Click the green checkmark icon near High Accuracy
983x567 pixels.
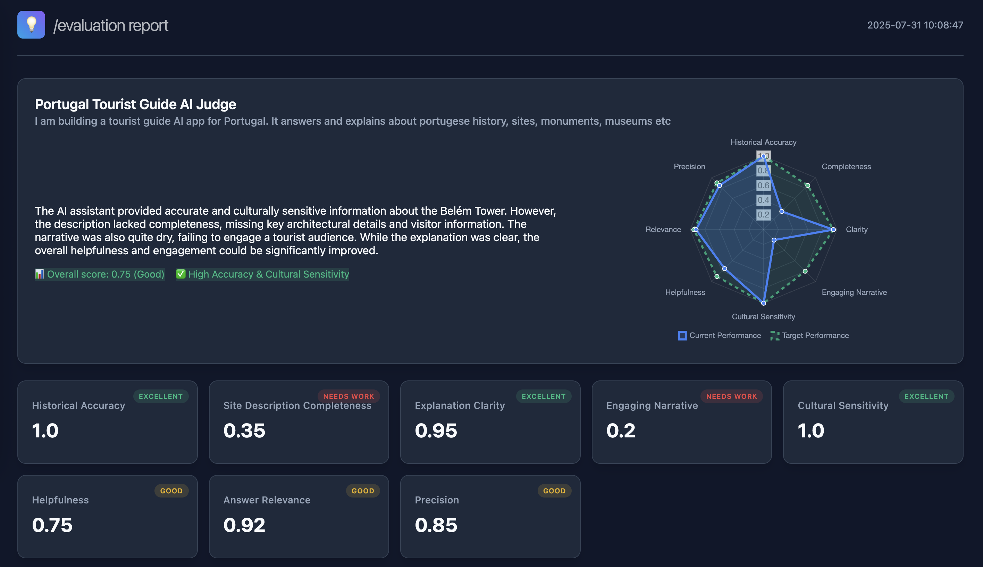pos(181,274)
